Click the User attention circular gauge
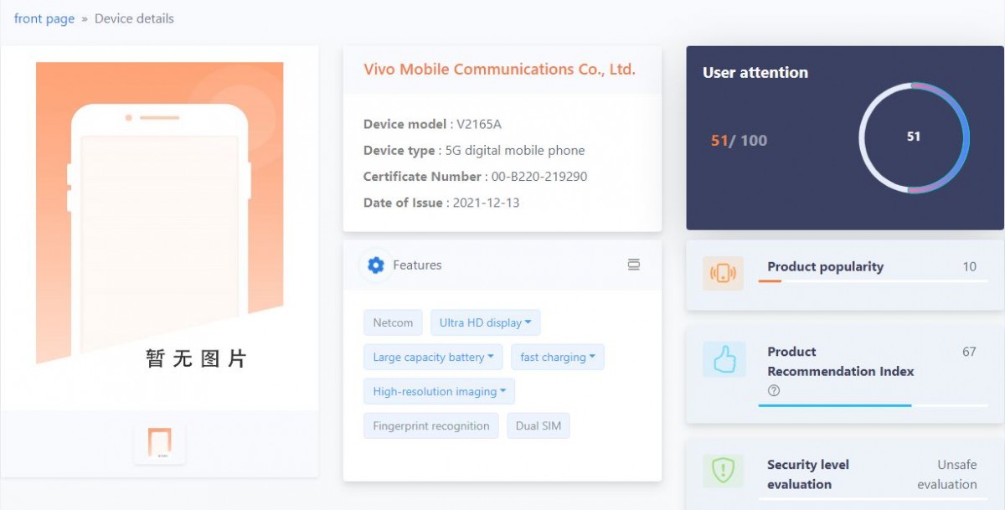1005x510 pixels. (x=914, y=137)
